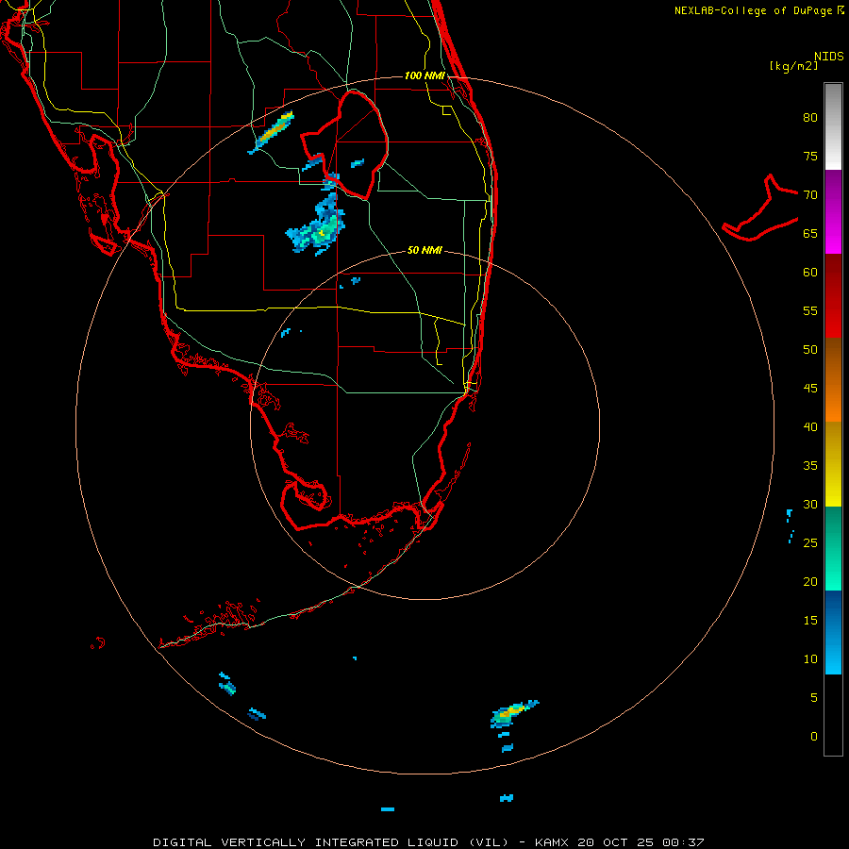Pick the yellow band of the color bar
The height and width of the screenshot is (849, 849).
pyautogui.click(x=833, y=464)
